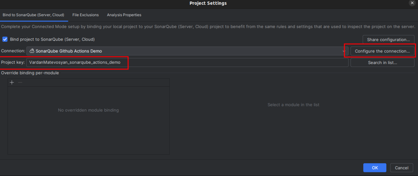Screen dimensions: 418x176
Task: Confirm settings with the OK button
Action: coord(374,168)
